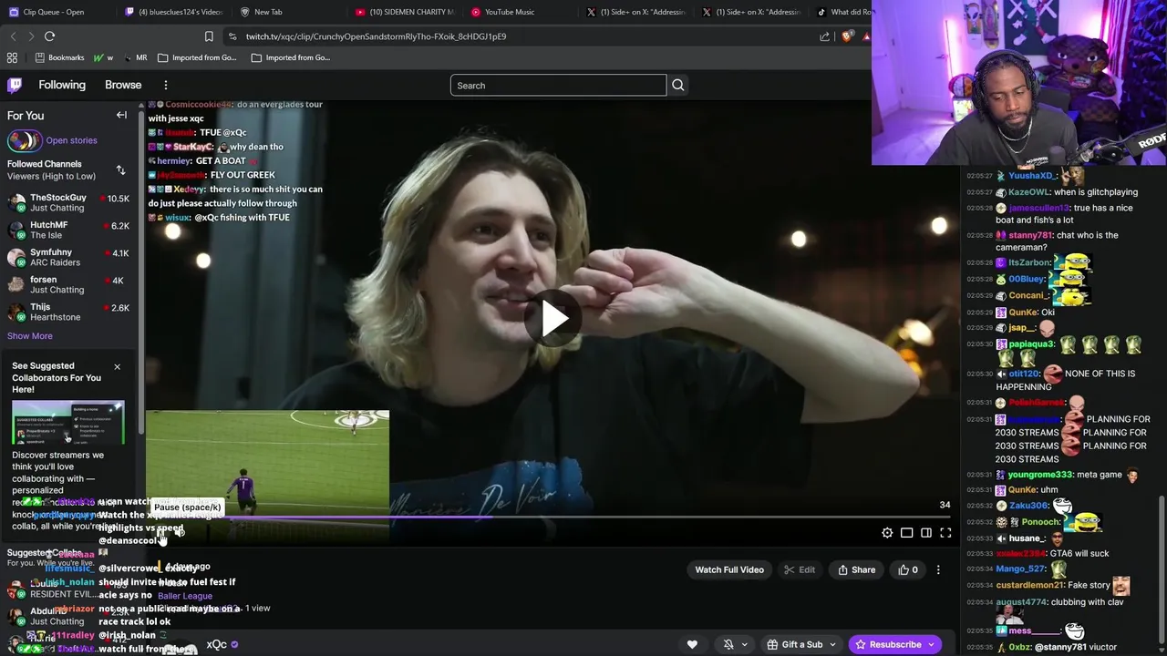Viewport: 1167px width, 656px height.
Task: Like the clip with thumbs-up
Action: (x=908, y=569)
